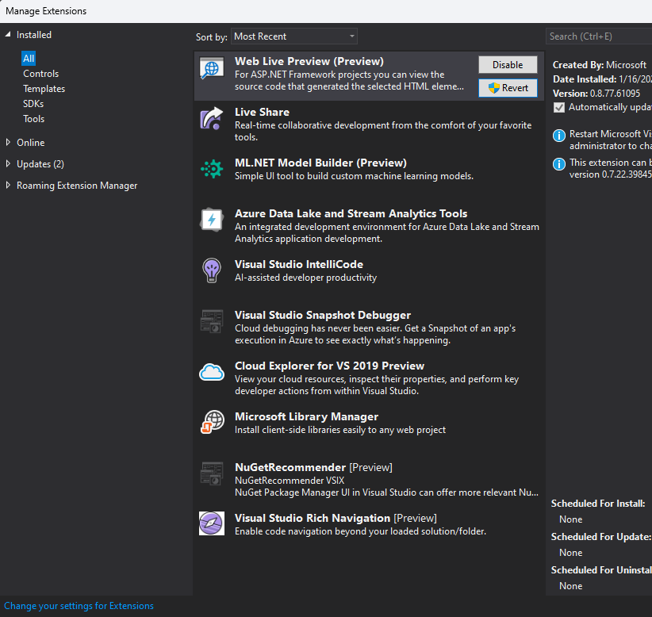Screen dimensions: 652x617
Task: Click the Scheduled For Update label
Action: point(601,537)
